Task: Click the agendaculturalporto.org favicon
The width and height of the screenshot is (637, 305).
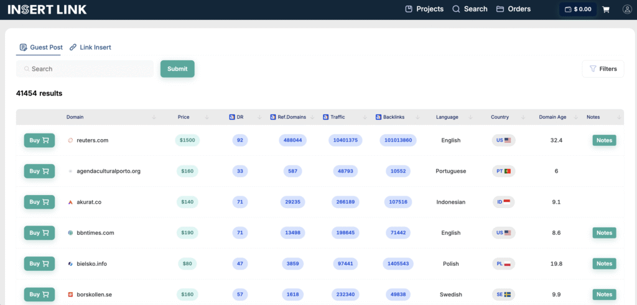Action: point(70,171)
